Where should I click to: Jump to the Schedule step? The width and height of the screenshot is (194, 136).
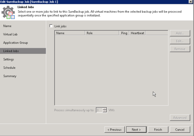click(9, 68)
